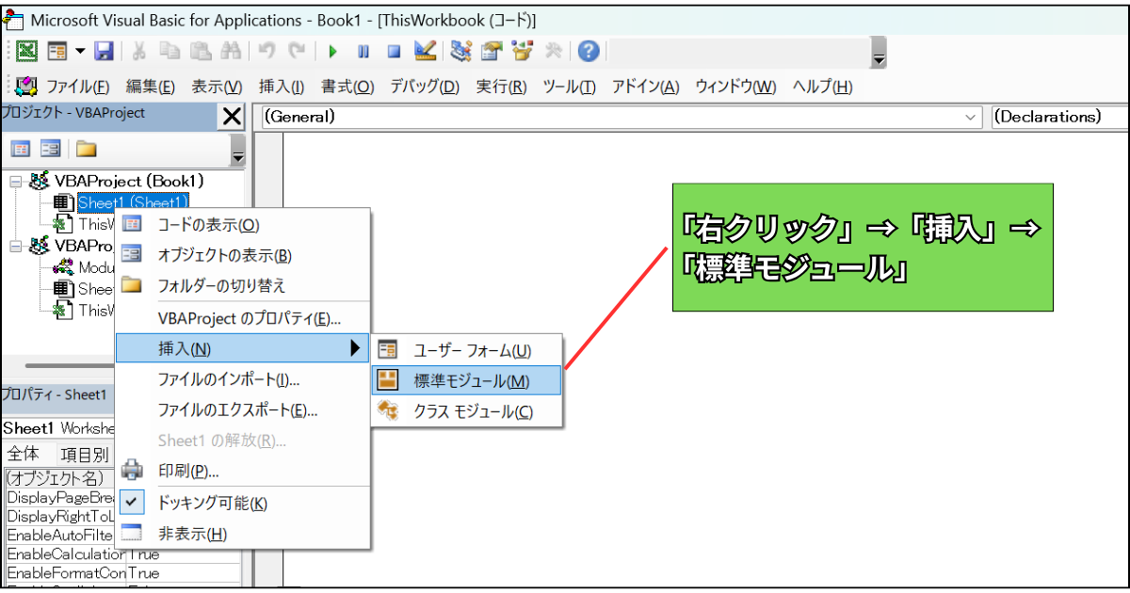Click the Find binoculars toolbar icon
1130x593 pixels.
tap(231, 51)
